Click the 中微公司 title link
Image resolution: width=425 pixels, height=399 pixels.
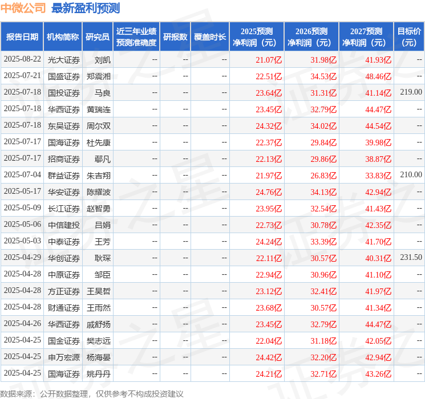click(x=23, y=9)
